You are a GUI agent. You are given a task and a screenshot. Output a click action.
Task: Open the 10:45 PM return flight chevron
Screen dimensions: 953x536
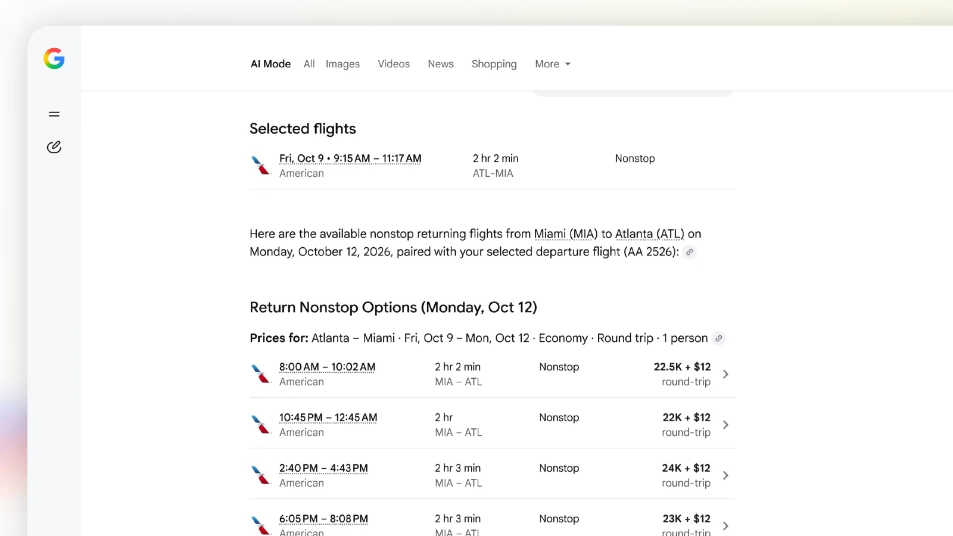point(725,425)
